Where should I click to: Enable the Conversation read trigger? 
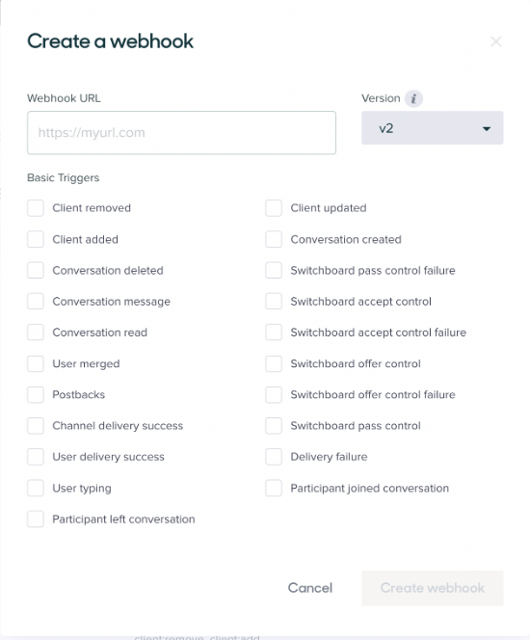(36, 333)
